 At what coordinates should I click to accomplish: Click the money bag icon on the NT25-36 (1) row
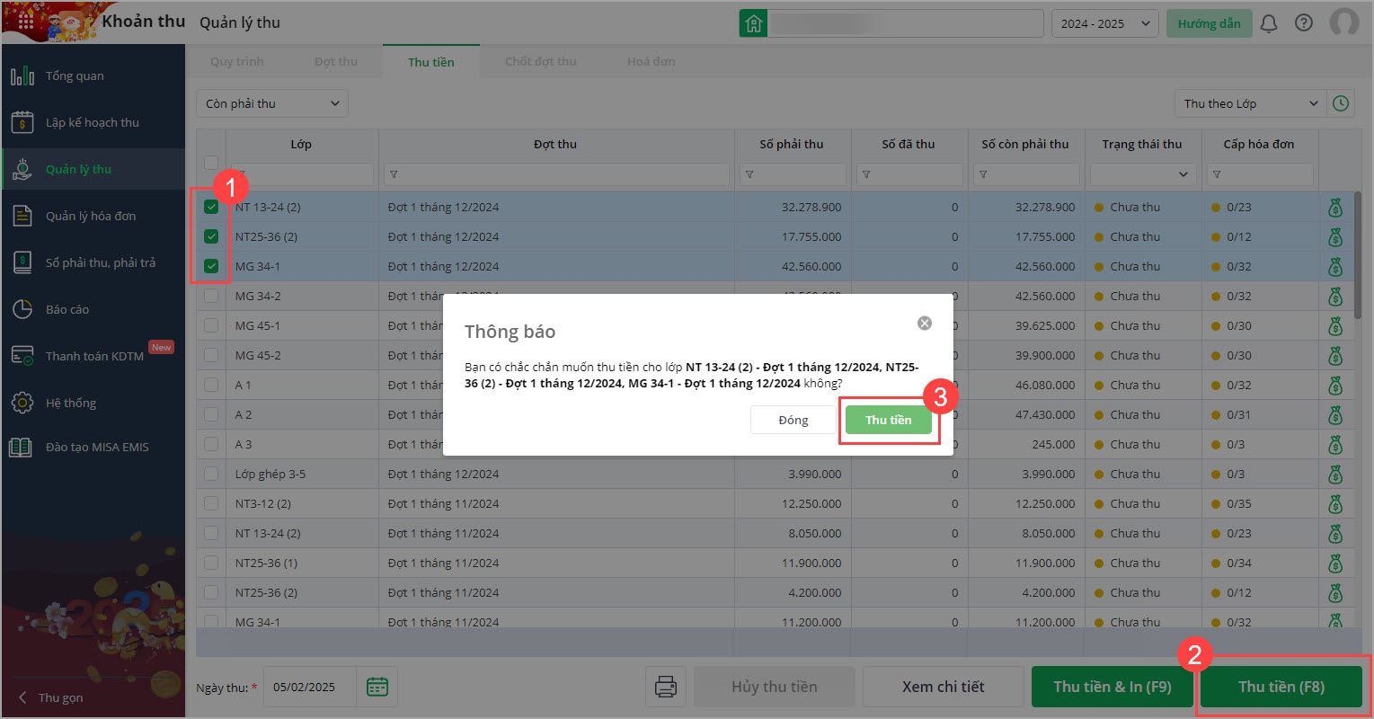click(x=1335, y=564)
